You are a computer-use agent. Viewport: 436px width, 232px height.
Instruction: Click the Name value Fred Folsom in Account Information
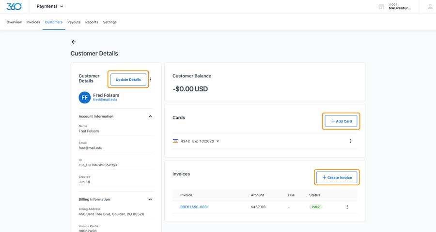click(x=89, y=131)
